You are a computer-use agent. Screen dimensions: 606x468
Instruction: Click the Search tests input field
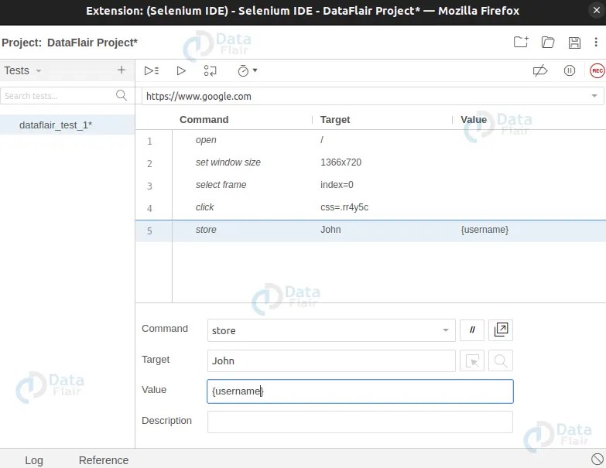pyautogui.click(x=58, y=96)
